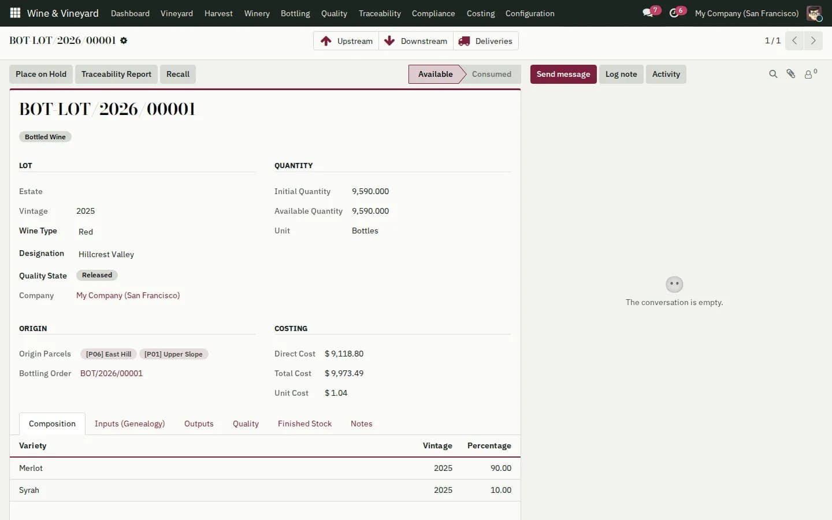Switch to Outputs tab

click(x=199, y=424)
